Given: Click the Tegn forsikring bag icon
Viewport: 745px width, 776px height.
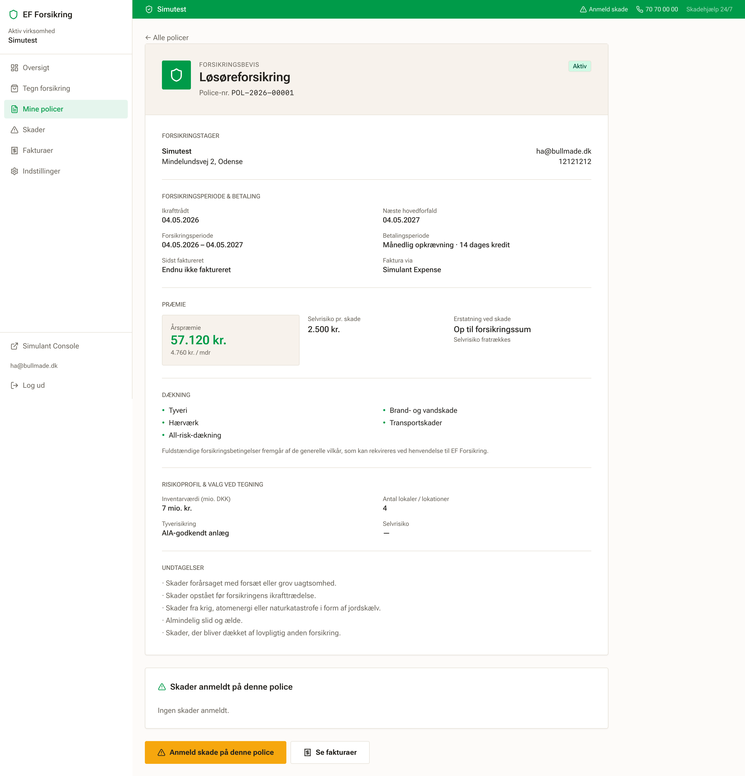Looking at the screenshot, I should 15,88.
